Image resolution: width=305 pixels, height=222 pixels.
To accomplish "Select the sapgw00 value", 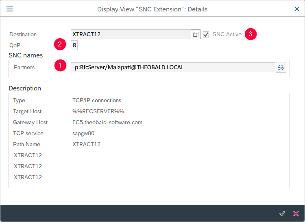I will [83, 133].
